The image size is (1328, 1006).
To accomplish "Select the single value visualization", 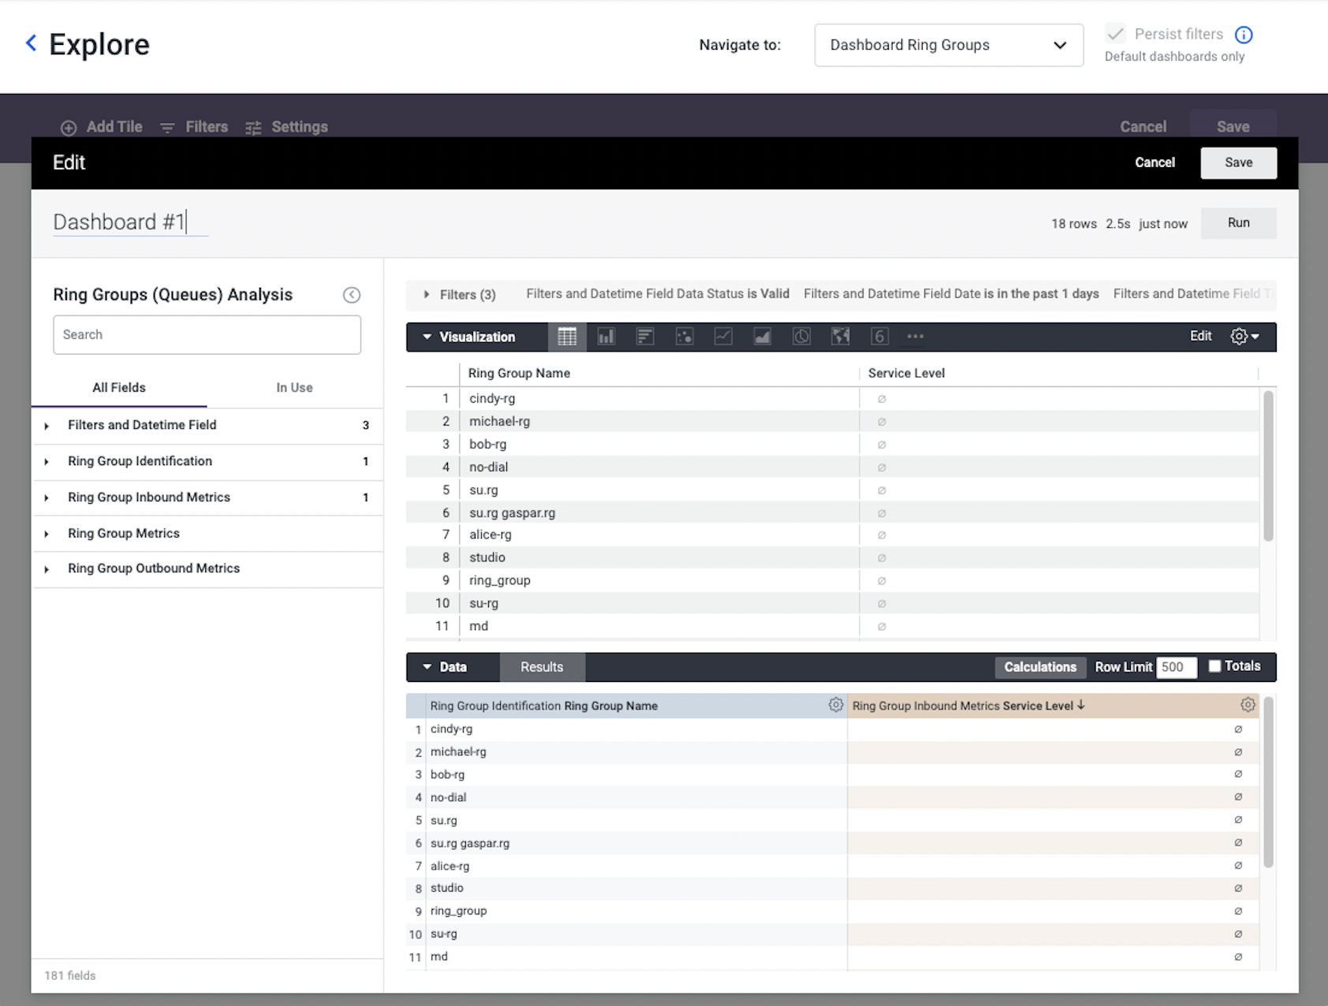I will pyautogui.click(x=879, y=337).
